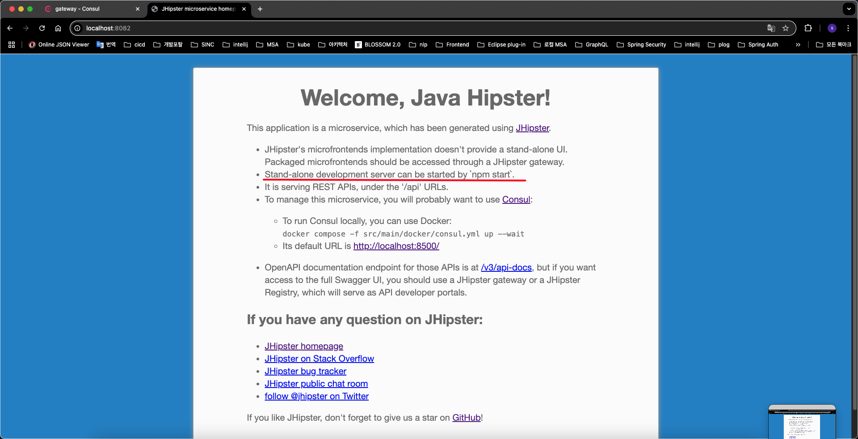Image resolution: width=858 pixels, height=439 pixels.
Task: Select the JHipster microservice homepage tab
Action: point(198,9)
